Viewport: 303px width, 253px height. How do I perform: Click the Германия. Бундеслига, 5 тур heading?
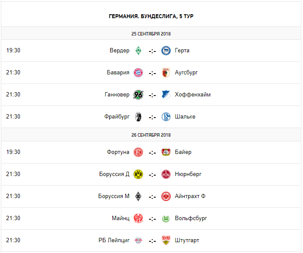pos(151,16)
